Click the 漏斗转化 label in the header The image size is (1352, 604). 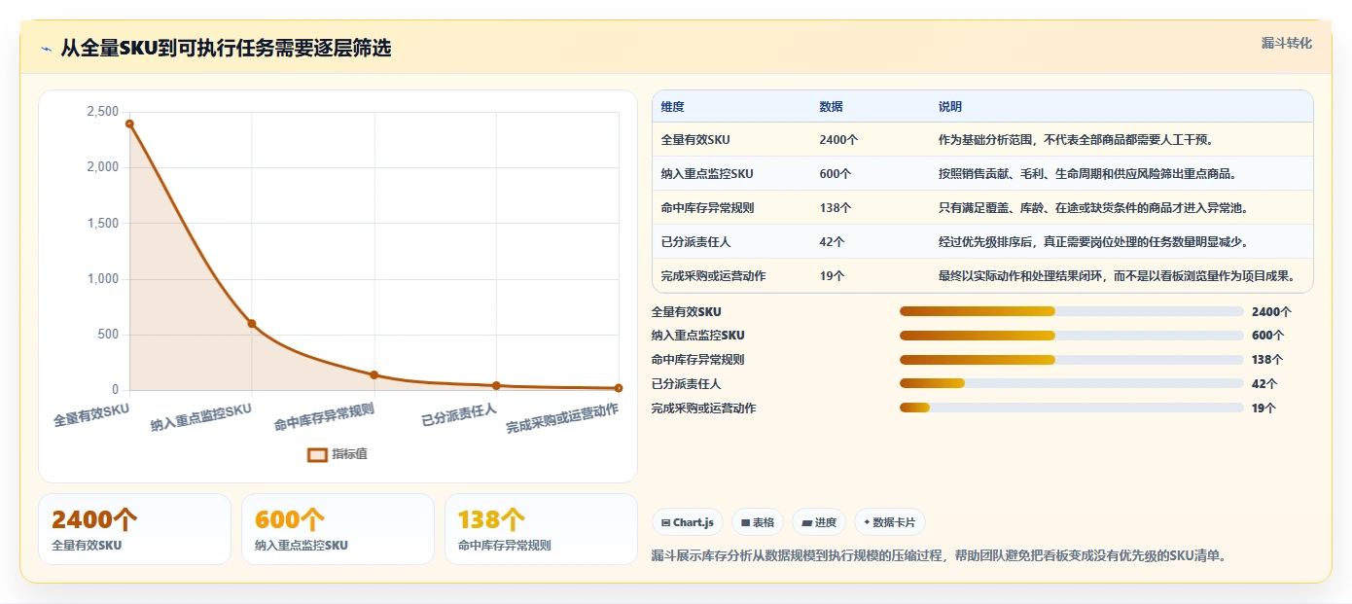1286,44
